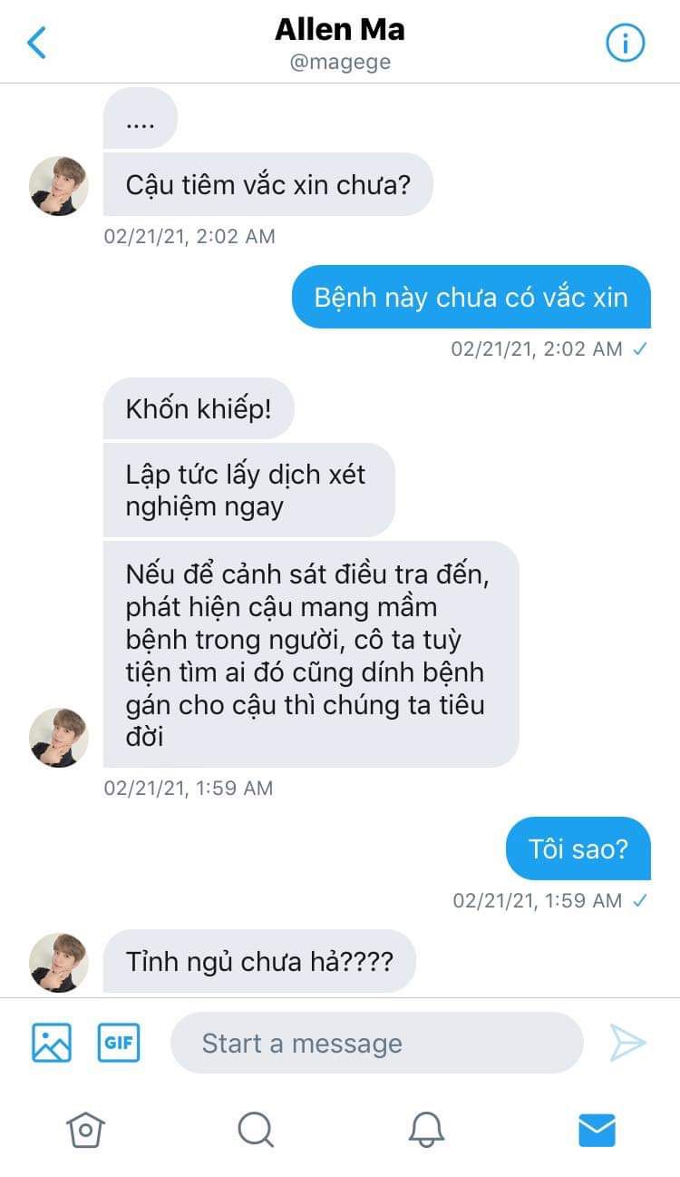Open the Home tab in the bottom bar
680x1177 pixels.
(85, 1130)
